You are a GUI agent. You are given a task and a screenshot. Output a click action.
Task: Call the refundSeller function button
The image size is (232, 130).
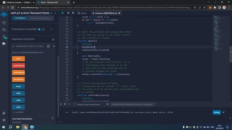click(x=18, y=79)
